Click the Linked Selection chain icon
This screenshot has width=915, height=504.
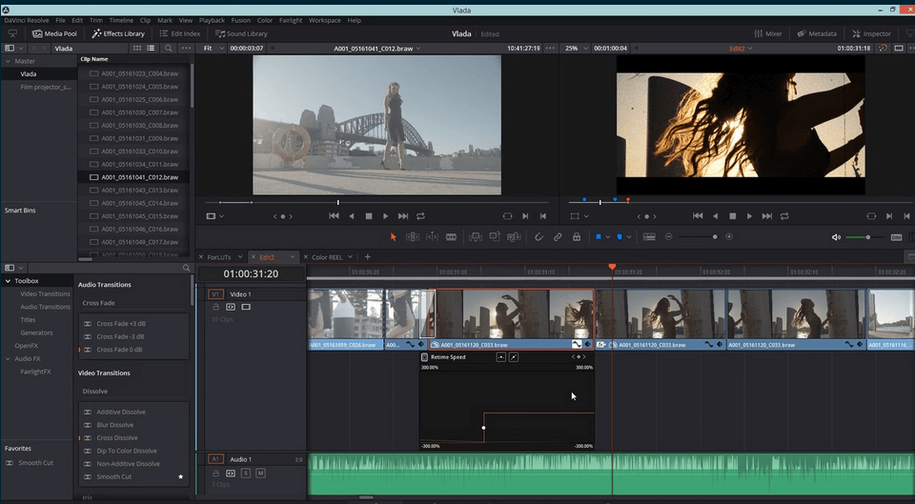558,237
